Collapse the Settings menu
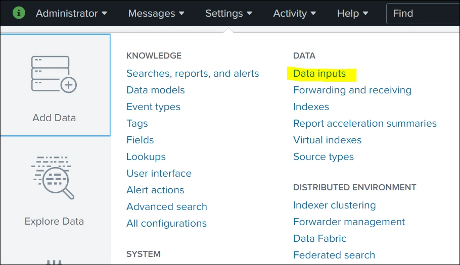 (x=228, y=13)
